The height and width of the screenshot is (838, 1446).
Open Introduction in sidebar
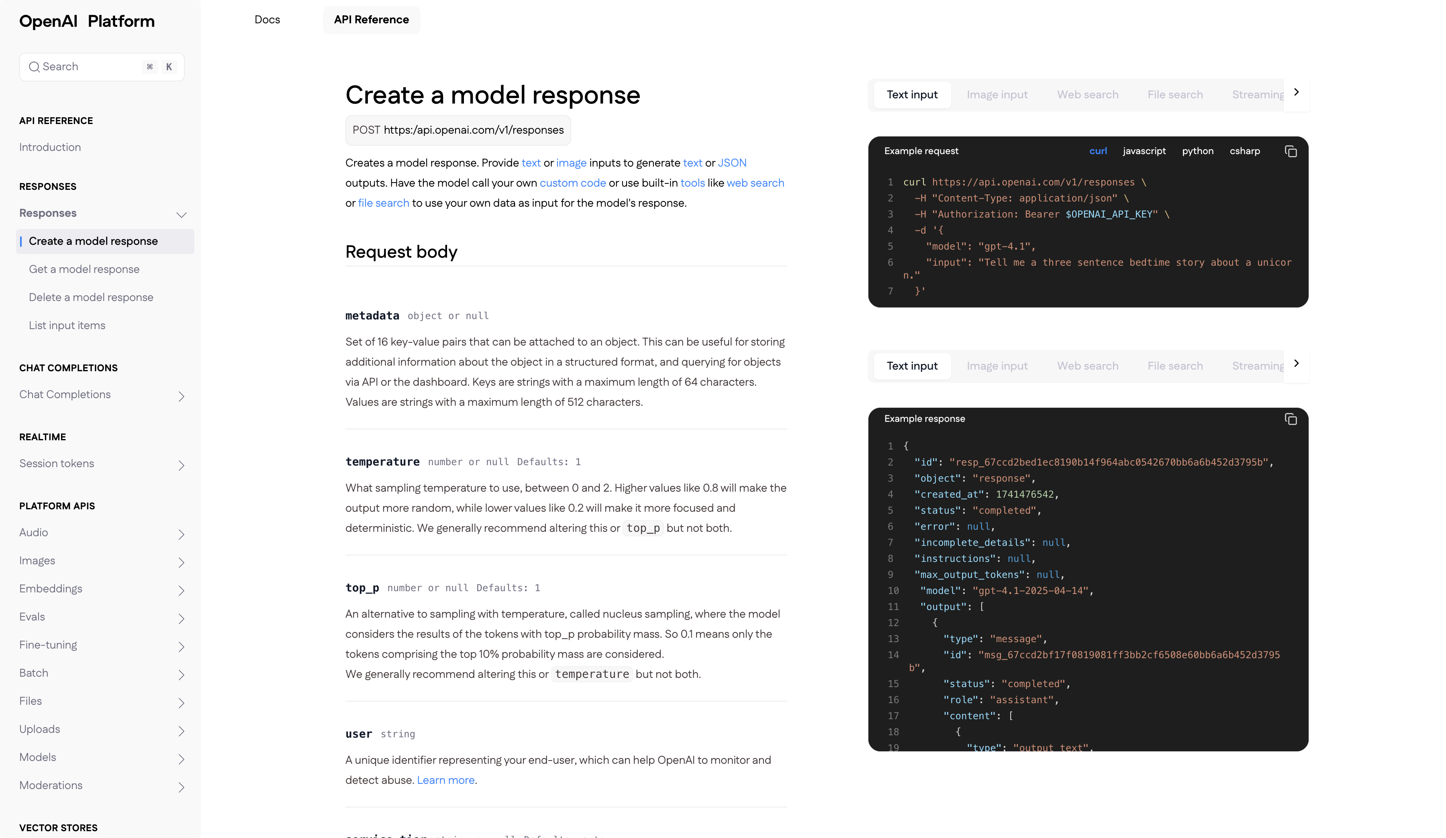(x=50, y=147)
